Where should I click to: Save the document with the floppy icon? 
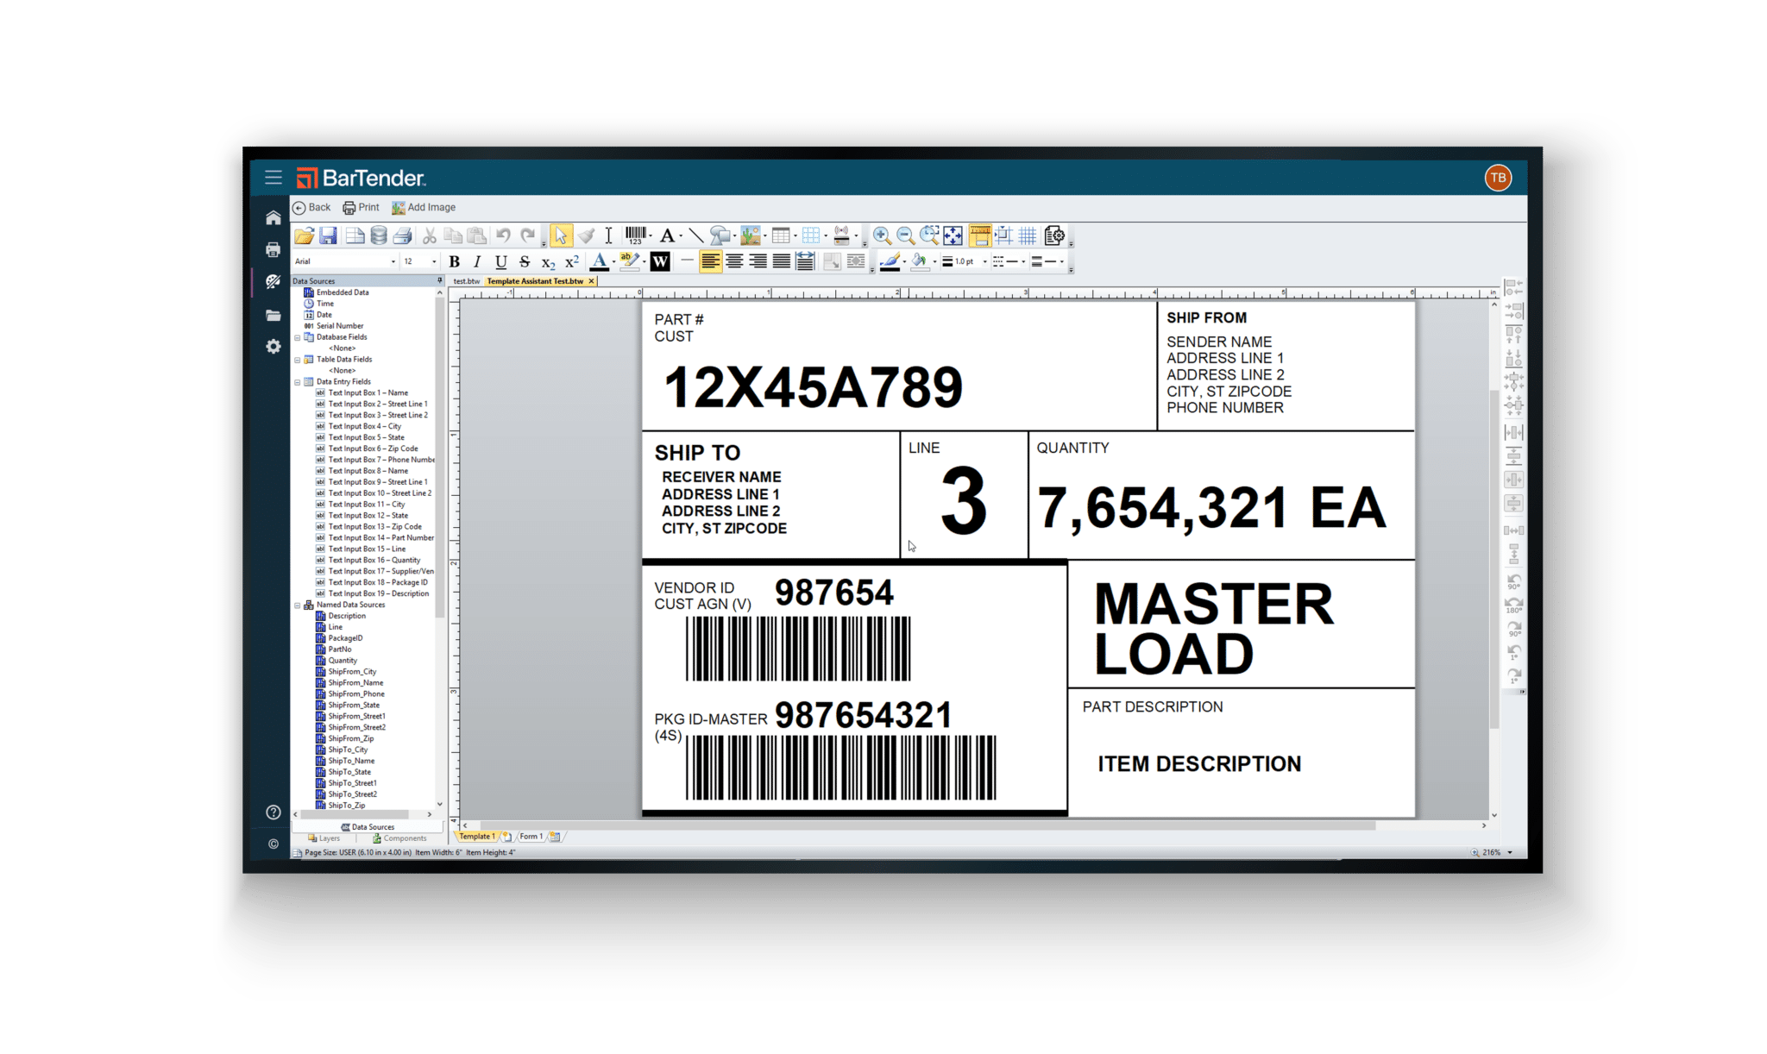click(x=328, y=235)
